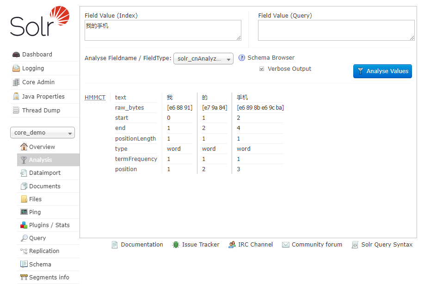Select the token text 手机
This screenshot has width=424, height=284.
pyautogui.click(x=242, y=98)
